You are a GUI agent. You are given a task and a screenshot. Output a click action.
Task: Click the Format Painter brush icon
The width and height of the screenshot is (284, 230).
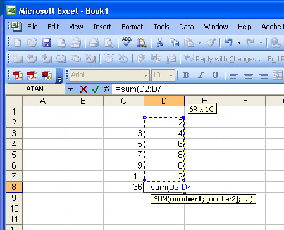tap(211, 42)
